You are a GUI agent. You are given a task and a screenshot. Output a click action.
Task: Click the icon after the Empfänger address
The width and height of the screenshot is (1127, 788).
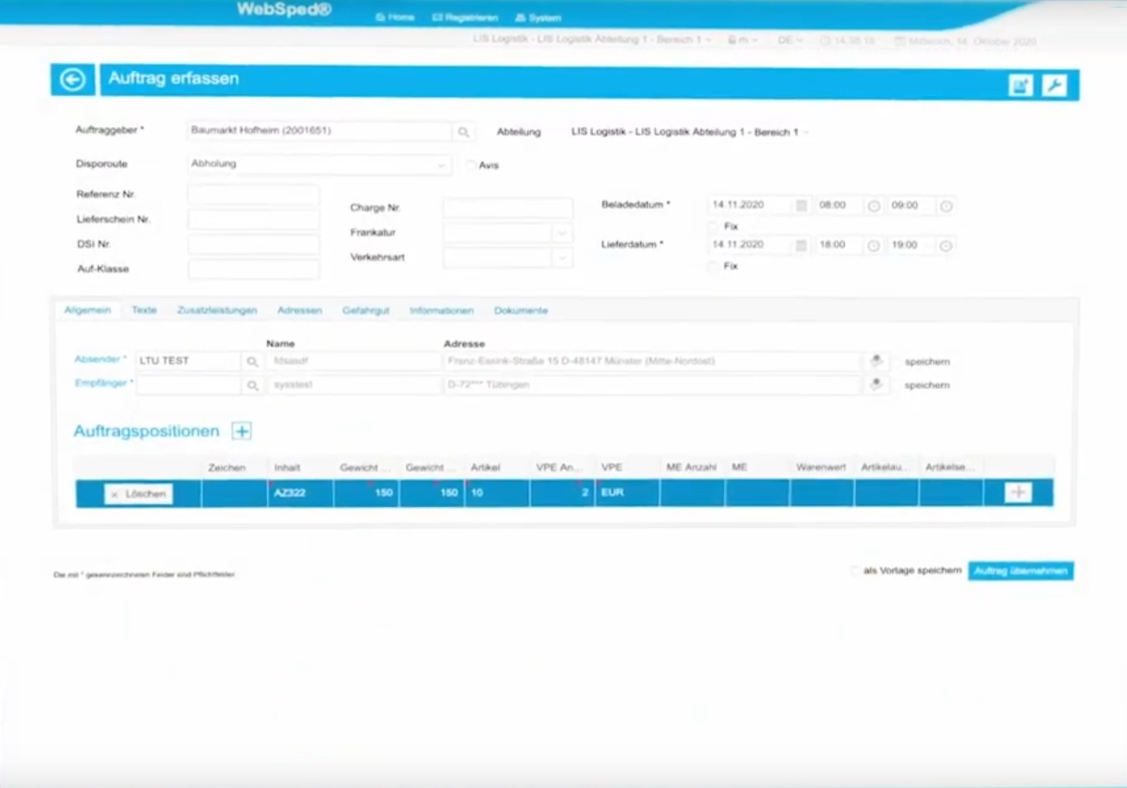click(875, 384)
